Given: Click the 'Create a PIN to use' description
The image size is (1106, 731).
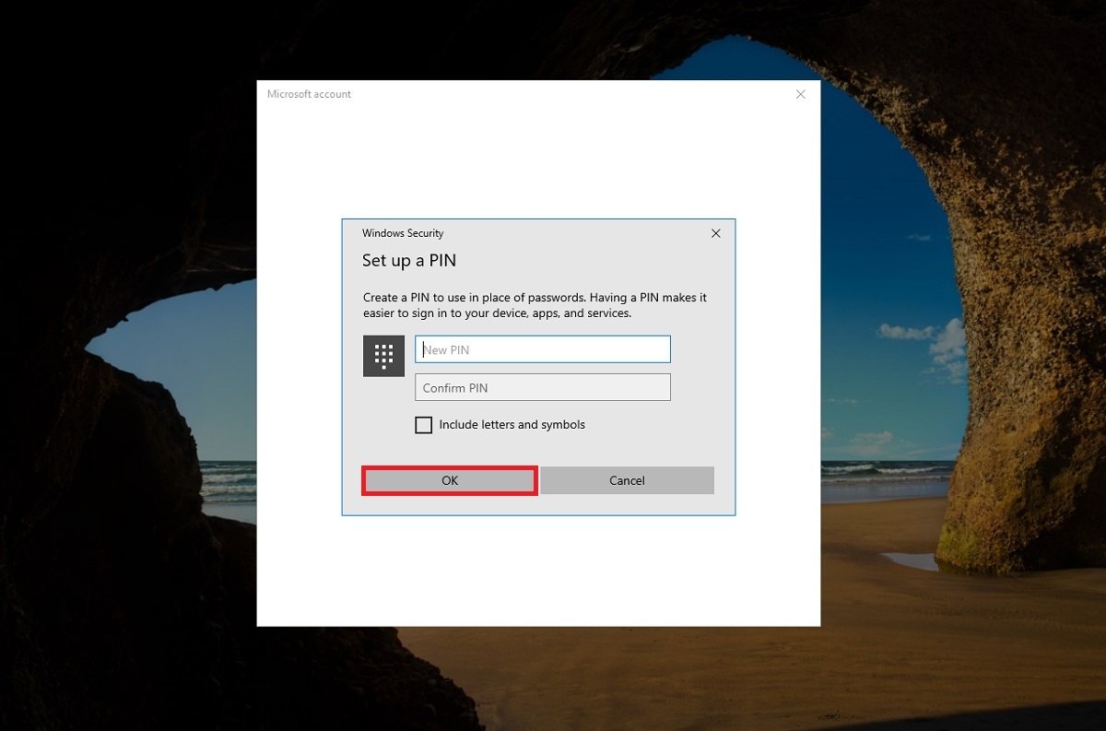Looking at the screenshot, I should (x=535, y=305).
